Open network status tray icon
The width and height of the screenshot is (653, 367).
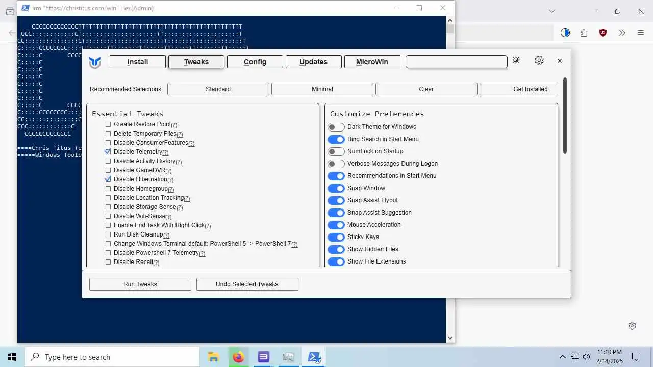[x=575, y=357]
